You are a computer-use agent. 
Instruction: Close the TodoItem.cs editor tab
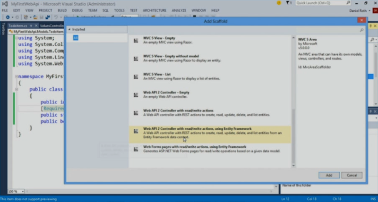point(36,25)
